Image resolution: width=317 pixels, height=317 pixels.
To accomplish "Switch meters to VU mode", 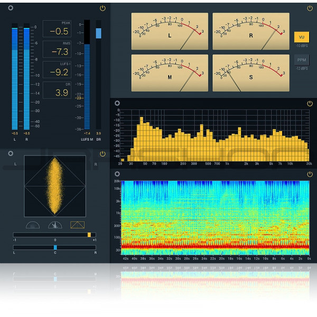I will pyautogui.click(x=302, y=37).
